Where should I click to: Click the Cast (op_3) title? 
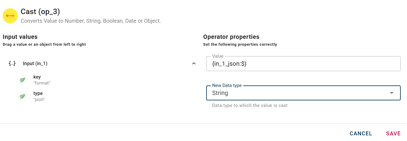pos(40,12)
